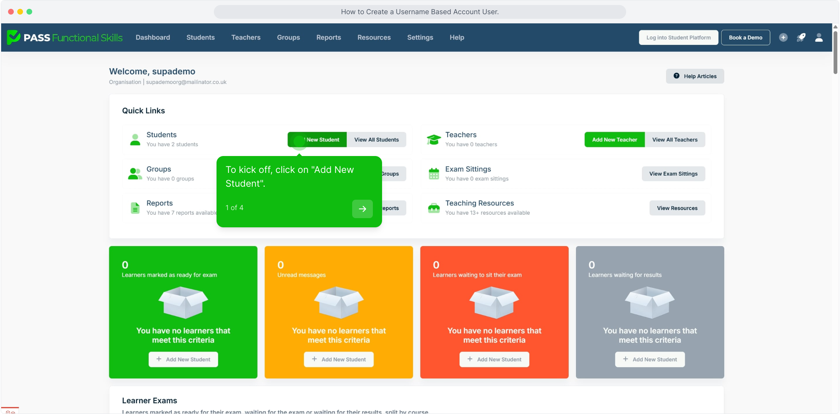The width and height of the screenshot is (840, 414).
Task: Click View Exam Sittings button
Action: [x=673, y=174]
